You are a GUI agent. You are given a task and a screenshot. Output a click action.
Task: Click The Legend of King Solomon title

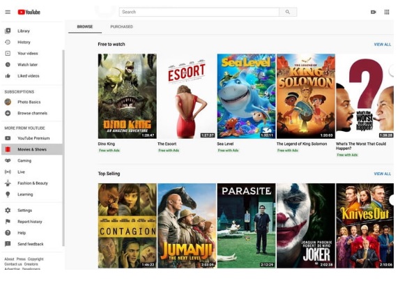click(x=302, y=144)
